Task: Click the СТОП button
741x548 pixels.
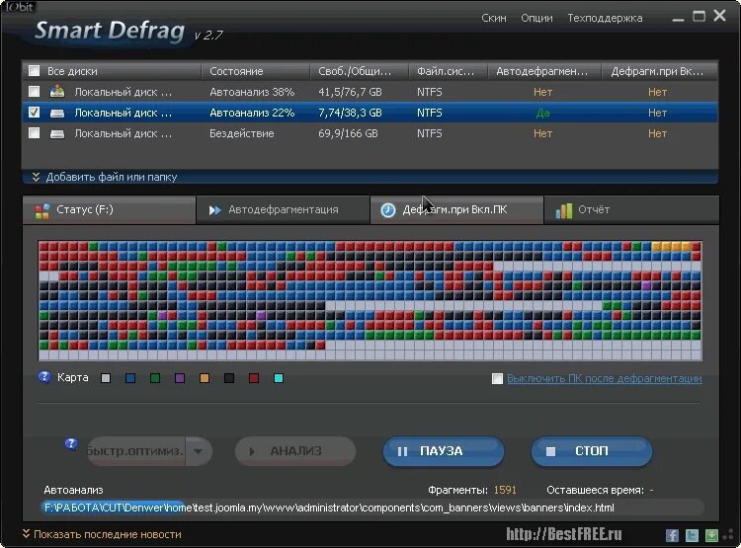Action: pyautogui.click(x=592, y=451)
